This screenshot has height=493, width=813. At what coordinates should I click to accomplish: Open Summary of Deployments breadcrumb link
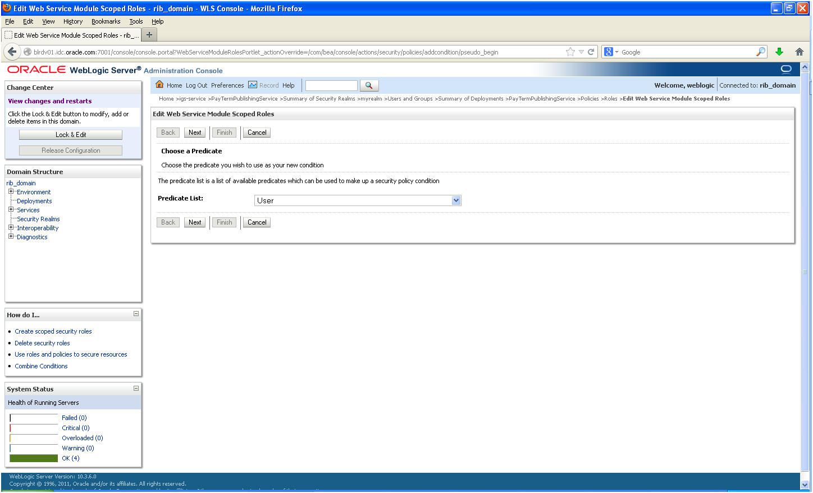point(471,98)
